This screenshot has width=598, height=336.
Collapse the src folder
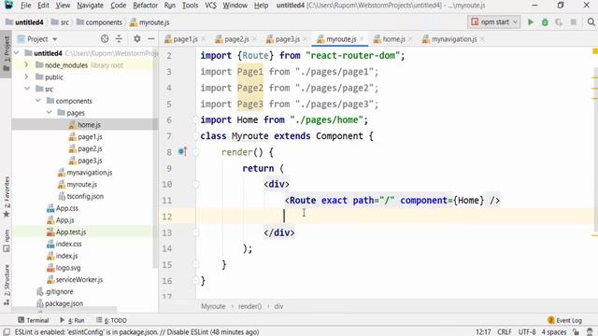(27, 89)
